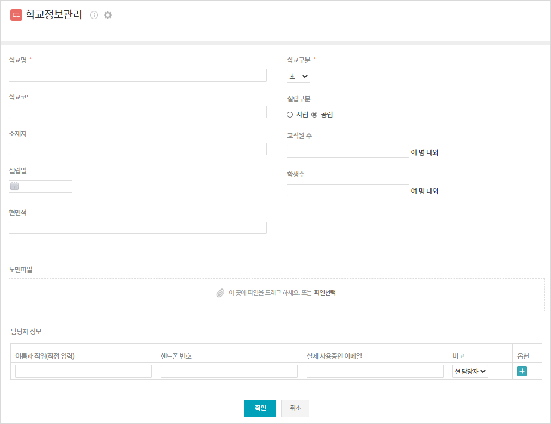Select the 공립 radio button

[x=315, y=114]
